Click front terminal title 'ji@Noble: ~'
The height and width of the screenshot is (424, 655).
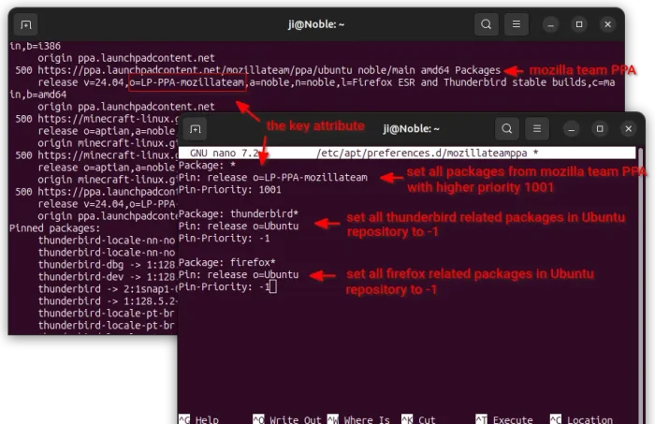coord(411,129)
